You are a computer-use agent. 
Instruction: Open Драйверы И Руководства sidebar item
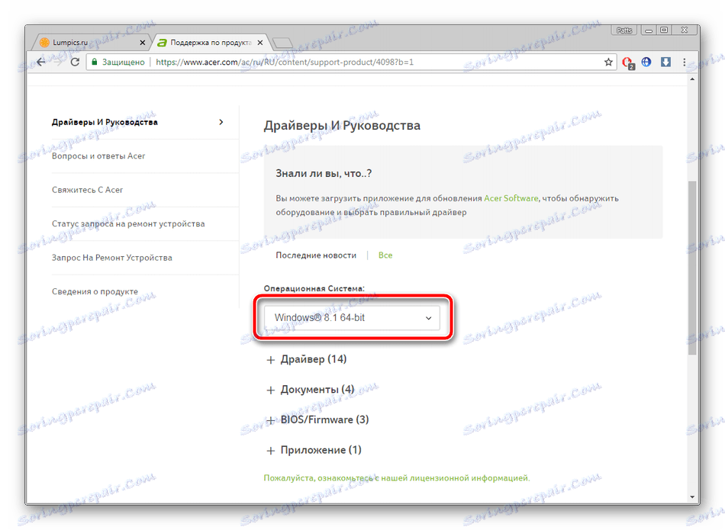click(x=105, y=122)
